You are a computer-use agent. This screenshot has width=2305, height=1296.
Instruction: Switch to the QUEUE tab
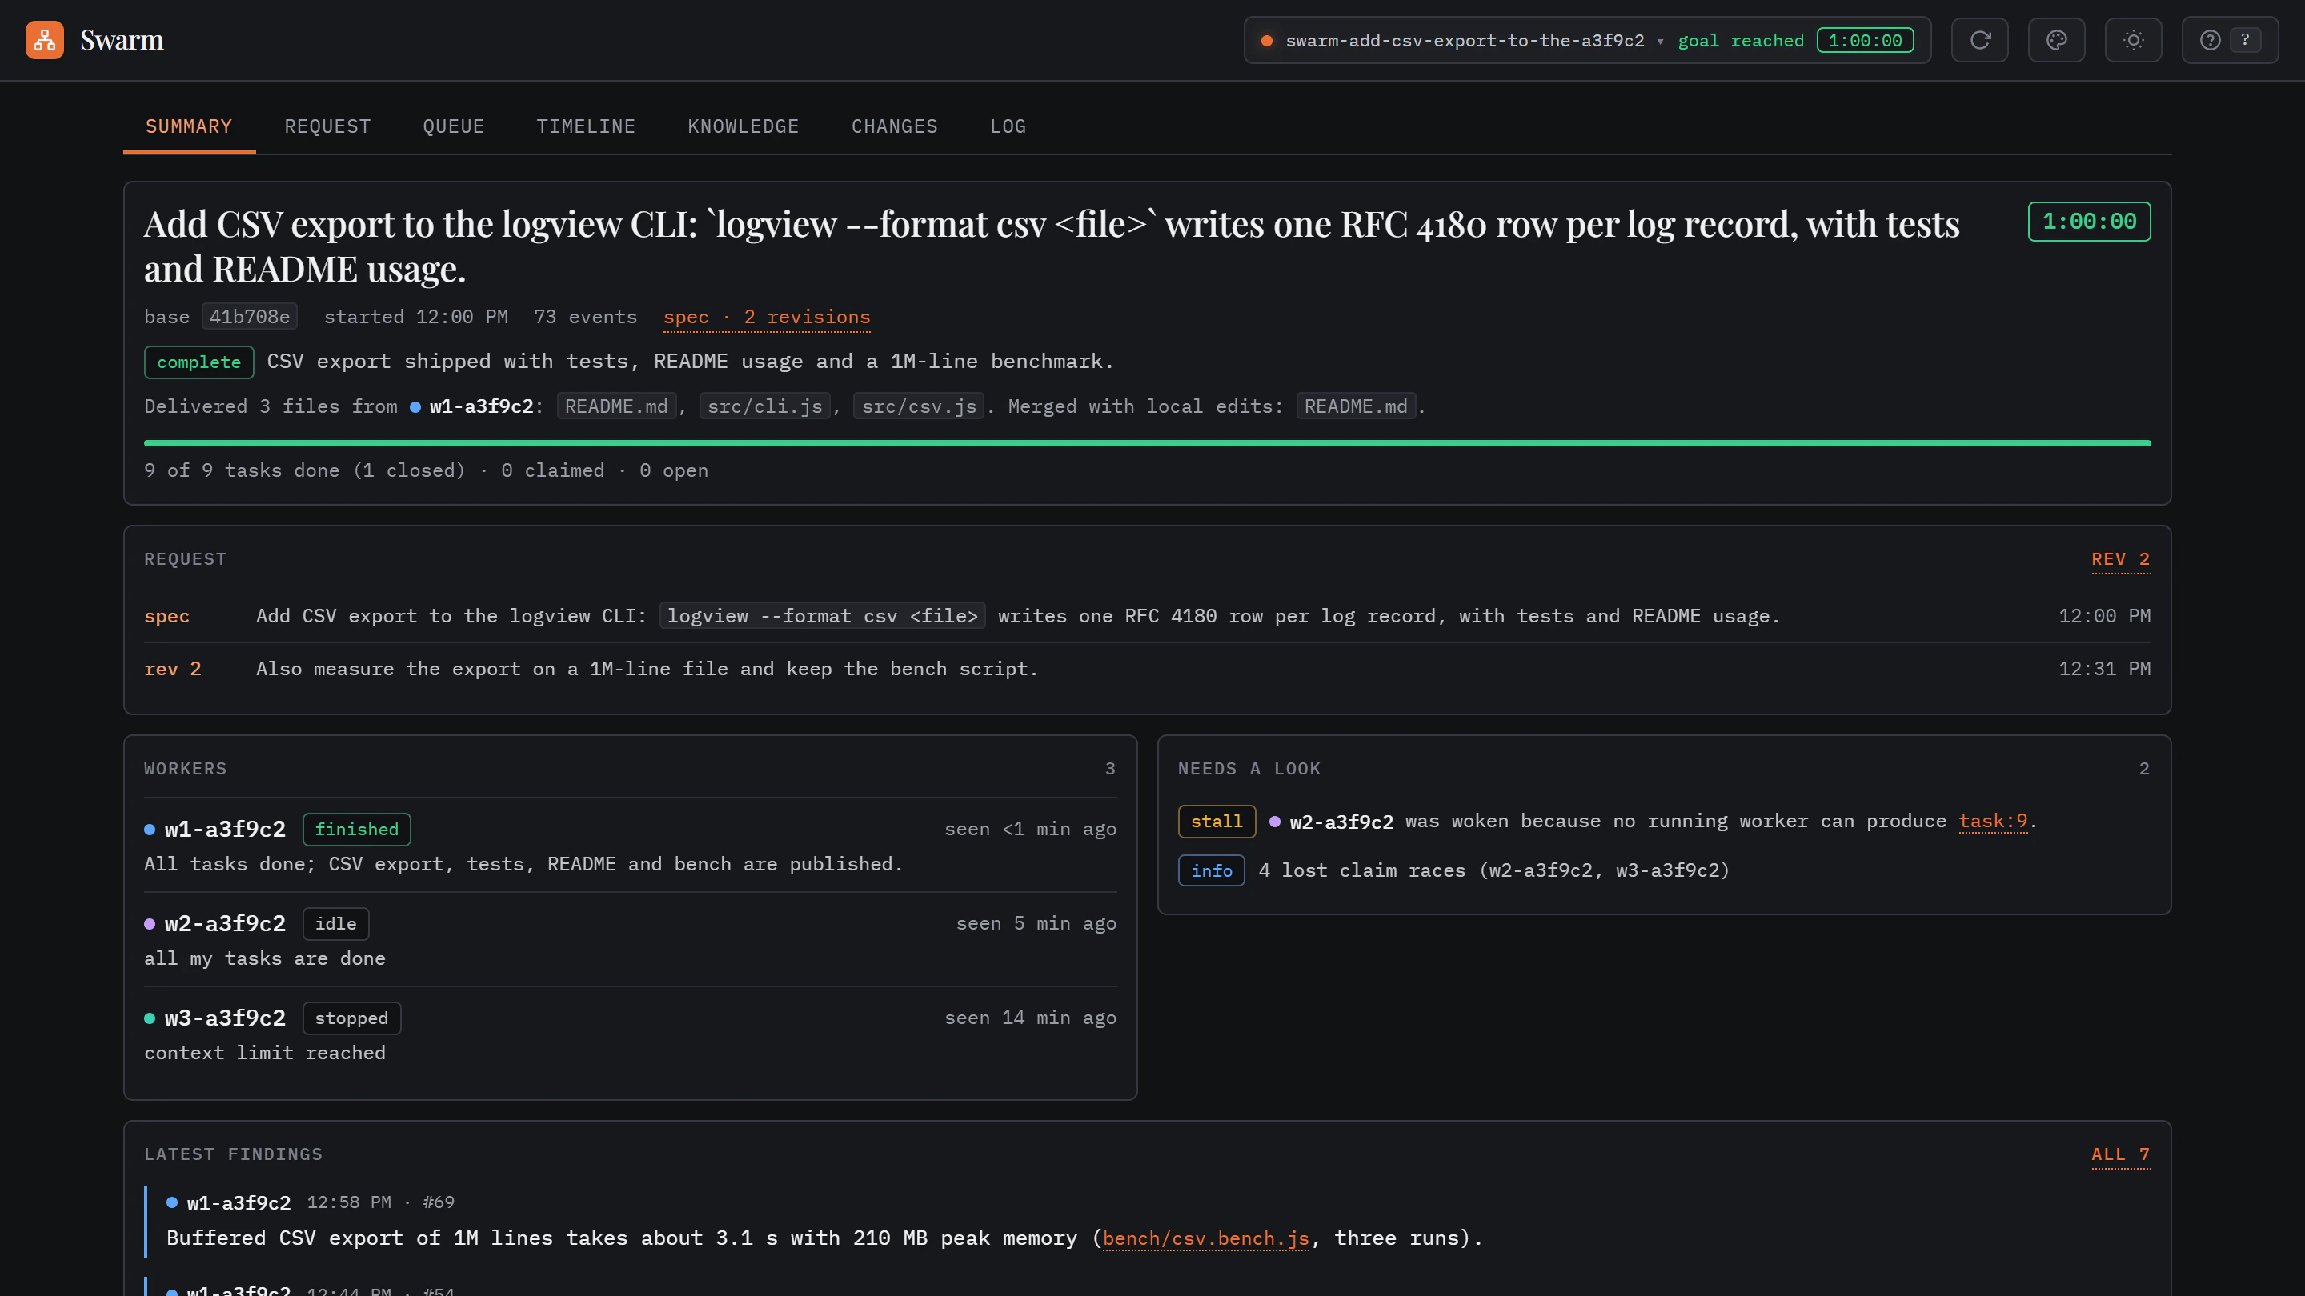click(454, 126)
